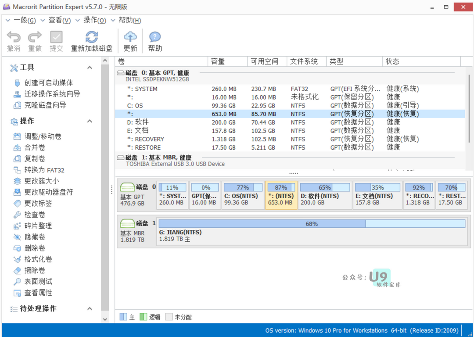Choose 更改驱动器盘符 operation
This screenshot has height=337, width=474.
[43, 192]
